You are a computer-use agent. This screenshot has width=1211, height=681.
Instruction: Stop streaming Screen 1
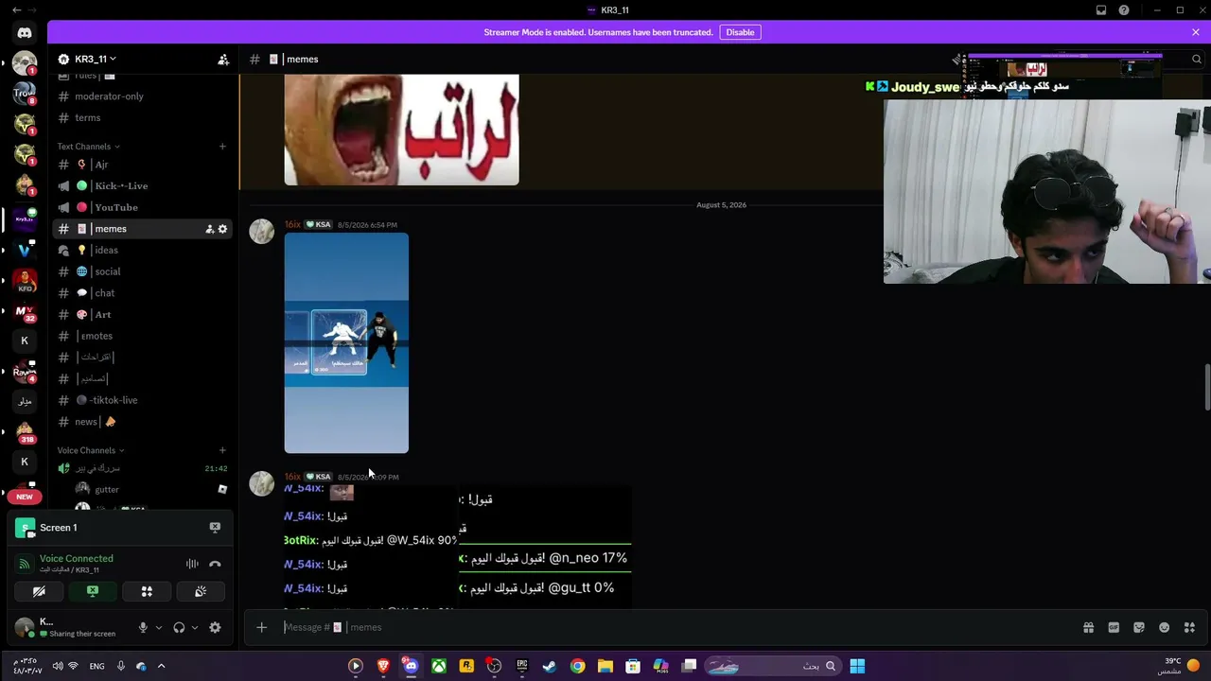215,528
